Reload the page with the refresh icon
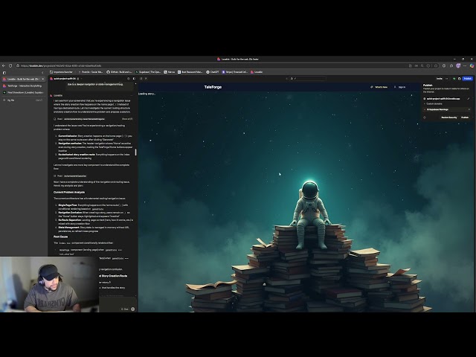476x357 pixels. (x=10, y=65)
